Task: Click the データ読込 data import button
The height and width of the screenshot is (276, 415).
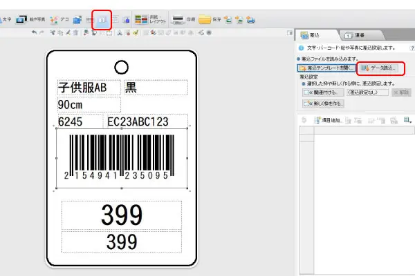Action: tap(379, 68)
